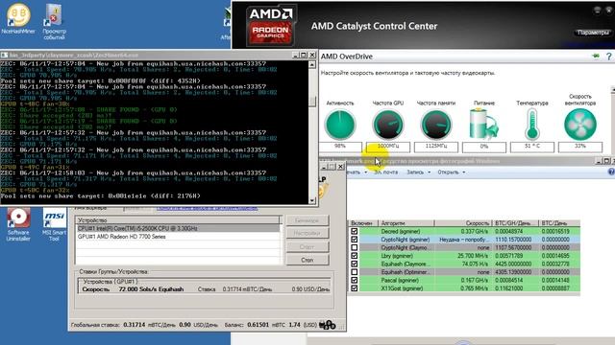Open the AMD OverDrive help question mark

coord(608,57)
